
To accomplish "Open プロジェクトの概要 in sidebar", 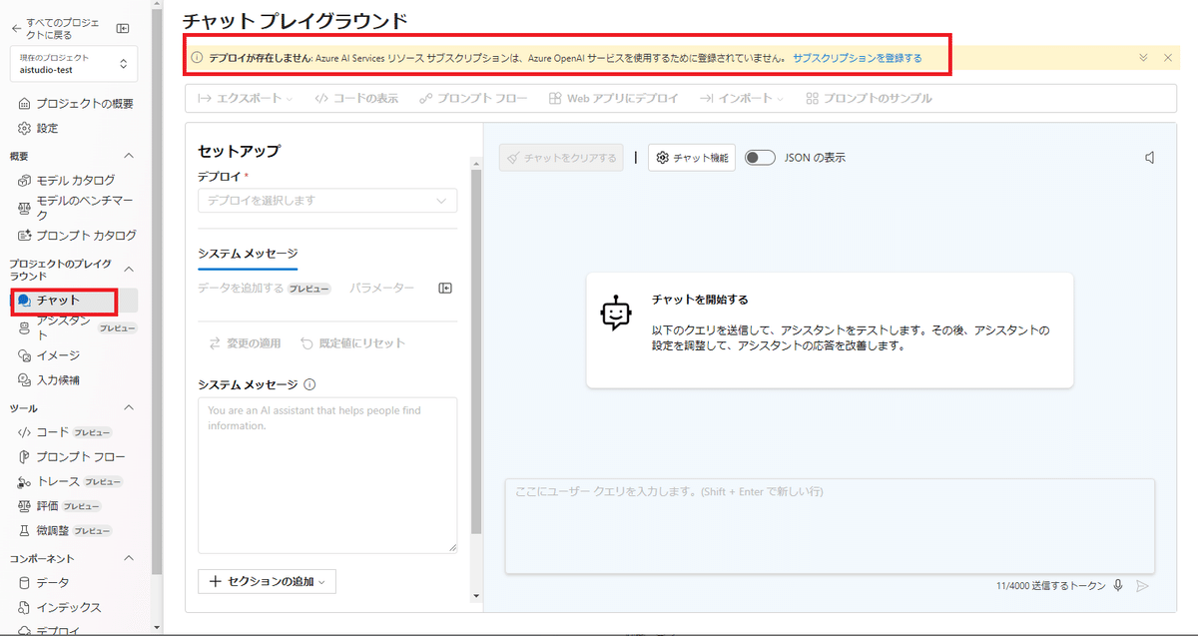I will coord(76,104).
